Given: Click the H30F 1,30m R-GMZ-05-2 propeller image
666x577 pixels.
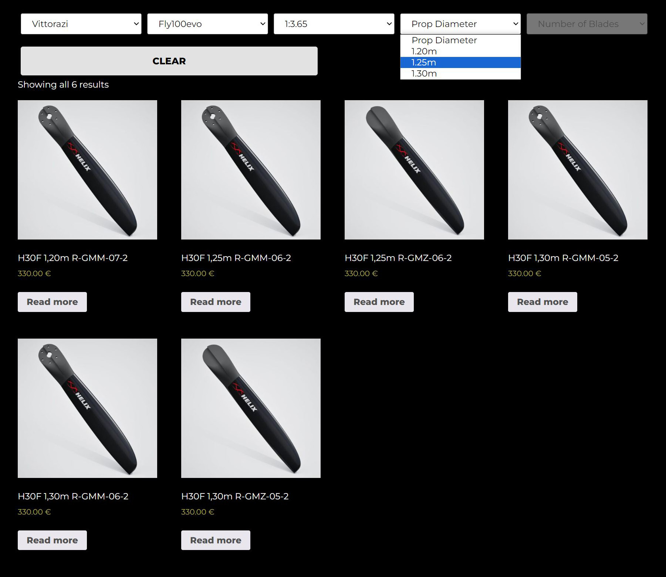Looking at the screenshot, I should point(250,408).
